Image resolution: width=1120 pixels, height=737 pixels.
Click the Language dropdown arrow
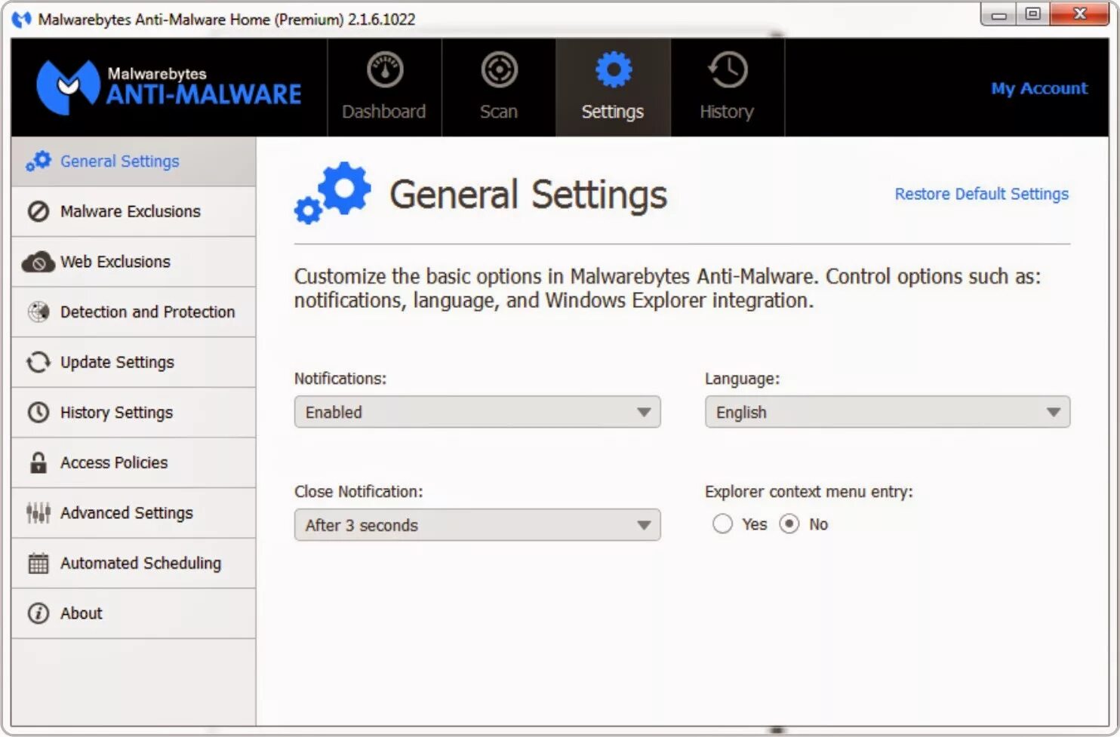(x=1054, y=413)
